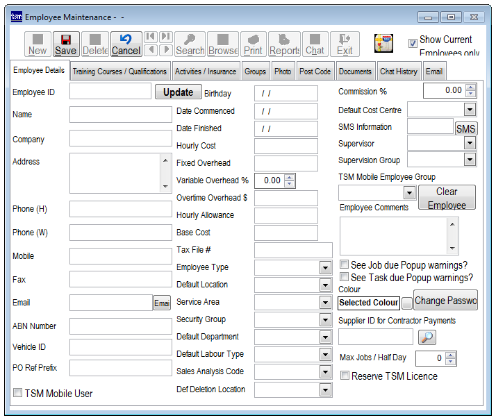This screenshot has height=420, width=496.
Task: Expand the Security Group dropdown
Action: 325,320
